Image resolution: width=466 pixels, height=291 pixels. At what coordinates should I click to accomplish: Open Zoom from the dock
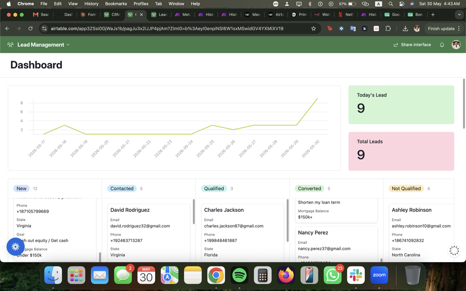(x=379, y=275)
